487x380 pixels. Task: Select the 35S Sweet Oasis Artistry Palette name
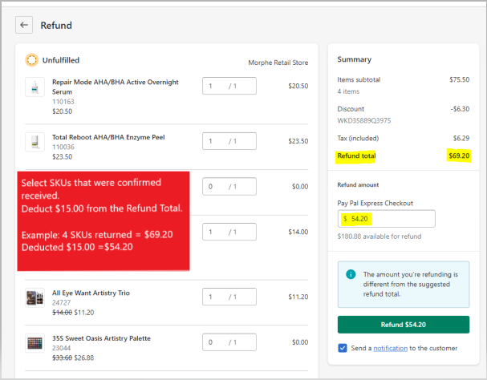pyautogui.click(x=101, y=338)
